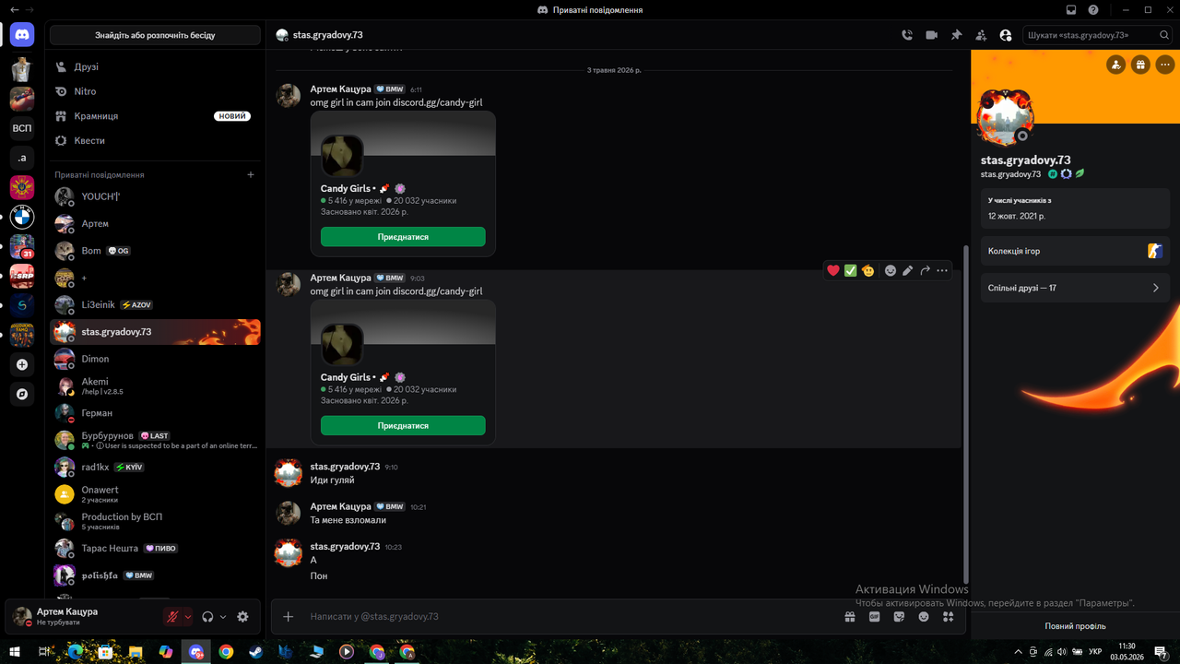React with the saluting face emoji
The height and width of the screenshot is (664, 1180).
[x=868, y=270]
